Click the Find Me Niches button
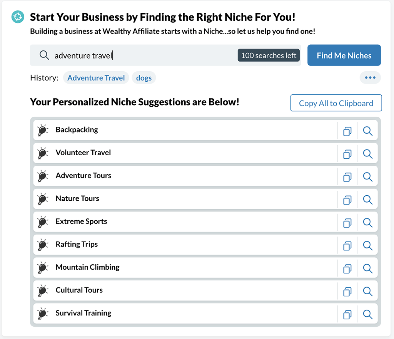 tap(344, 55)
